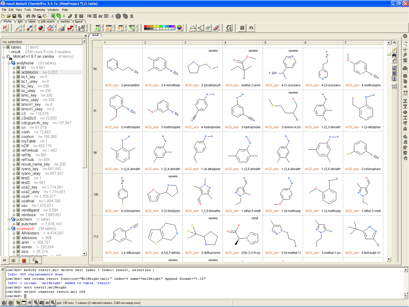This screenshot has height=307, width=409.
Task: Click the Open folder icon
Action: (9, 16)
